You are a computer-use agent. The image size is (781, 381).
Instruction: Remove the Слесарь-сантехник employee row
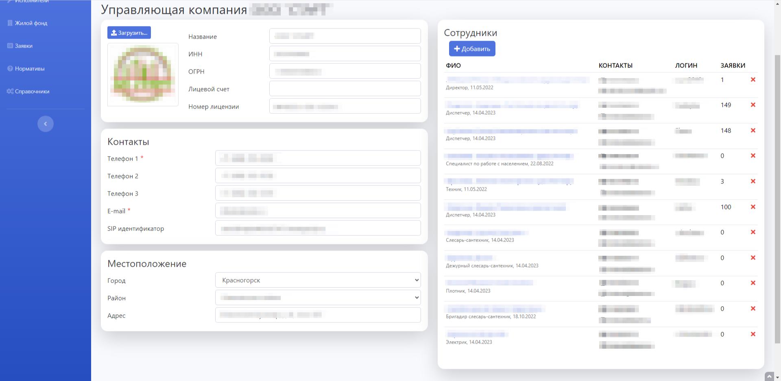coord(753,232)
